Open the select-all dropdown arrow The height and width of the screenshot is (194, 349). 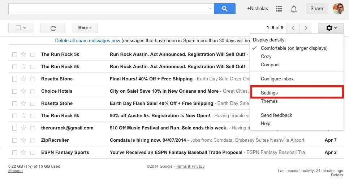point(25,28)
